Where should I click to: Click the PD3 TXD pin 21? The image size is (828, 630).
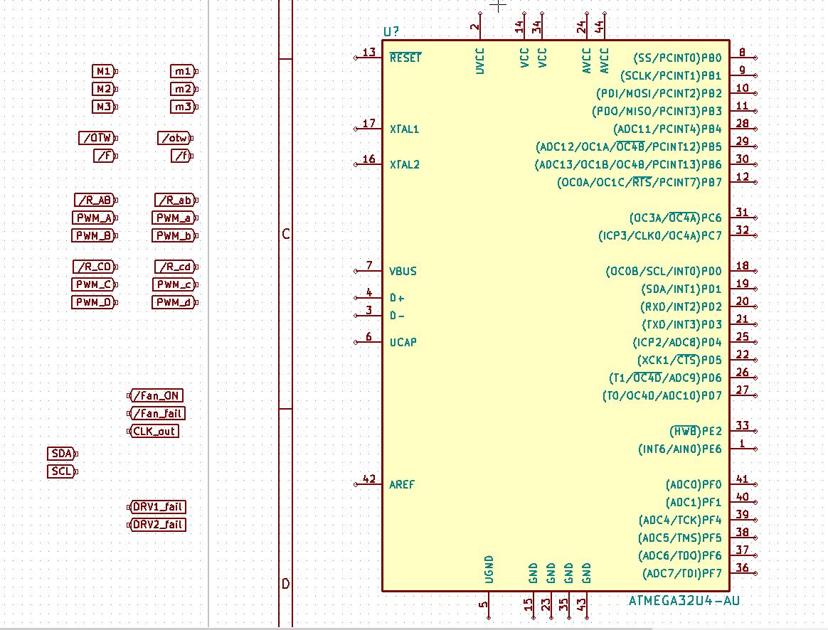tap(743, 324)
